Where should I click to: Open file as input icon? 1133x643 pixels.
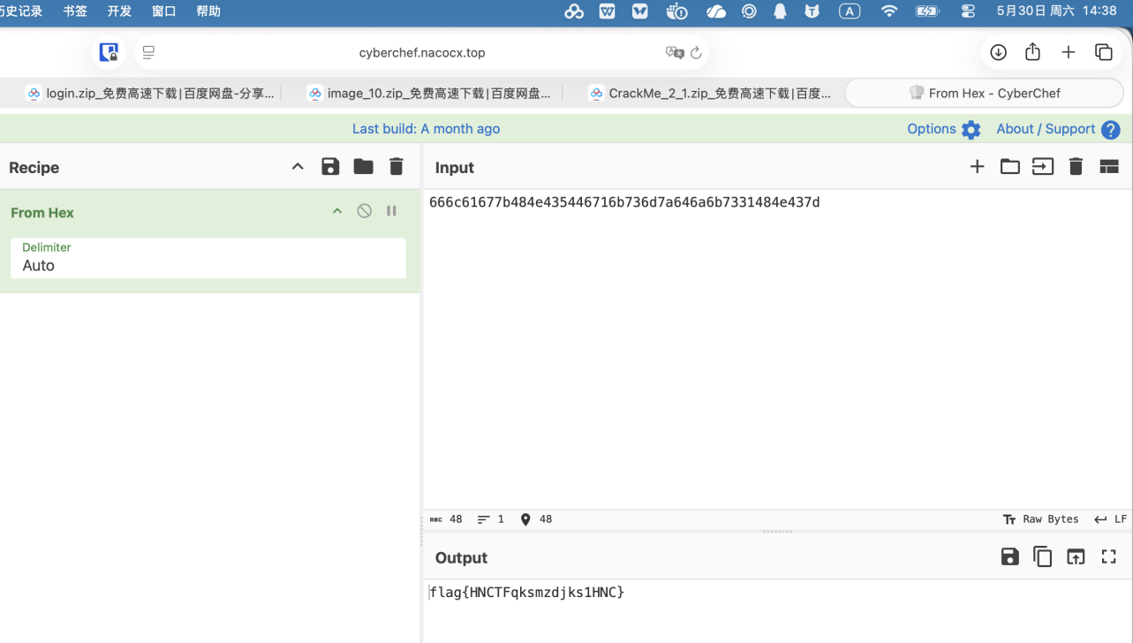tap(1043, 166)
